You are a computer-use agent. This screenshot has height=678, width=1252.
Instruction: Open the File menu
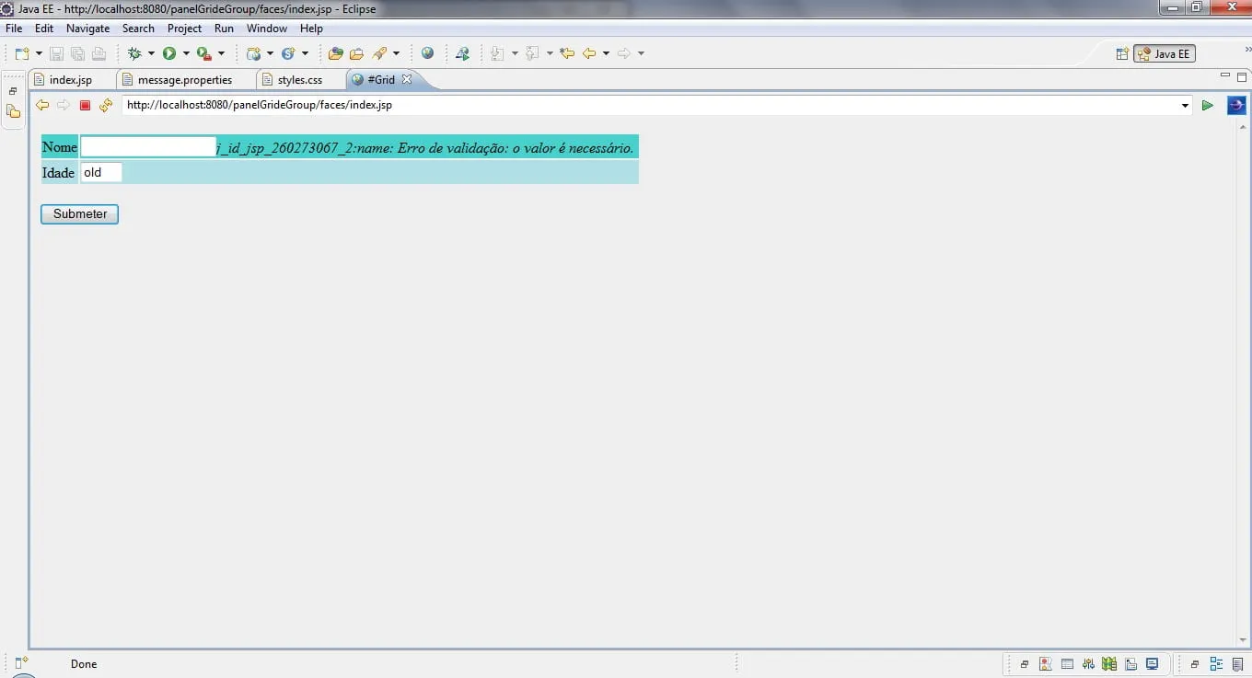pyautogui.click(x=14, y=29)
